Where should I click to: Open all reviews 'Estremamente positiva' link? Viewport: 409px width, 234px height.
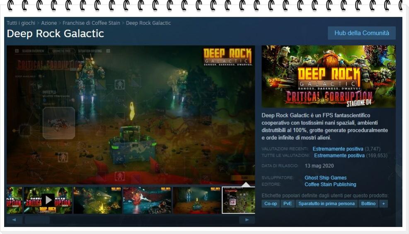(x=339, y=155)
